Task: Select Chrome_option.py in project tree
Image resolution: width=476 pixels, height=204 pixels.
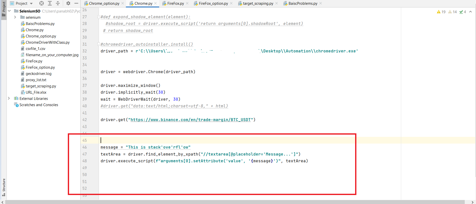Action: point(41,36)
